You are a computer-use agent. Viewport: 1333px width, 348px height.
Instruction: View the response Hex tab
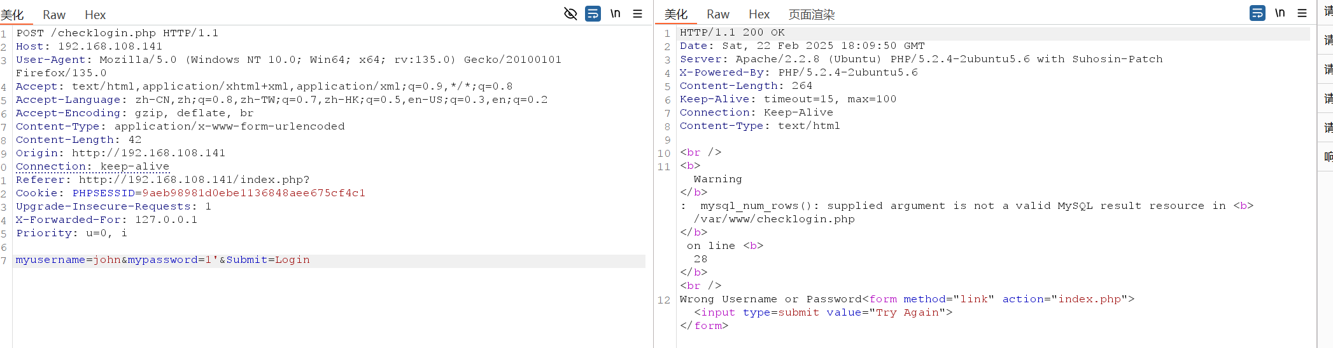point(759,15)
